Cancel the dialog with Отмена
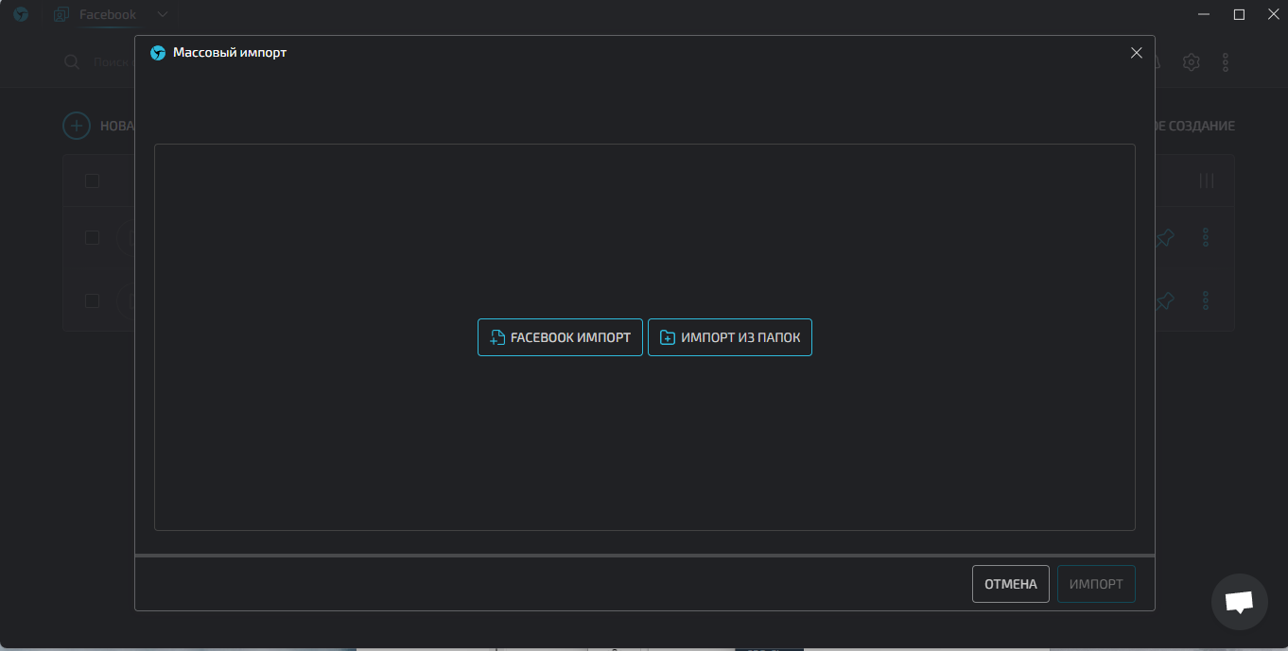Image resolution: width=1288 pixels, height=651 pixels. [x=1011, y=584]
